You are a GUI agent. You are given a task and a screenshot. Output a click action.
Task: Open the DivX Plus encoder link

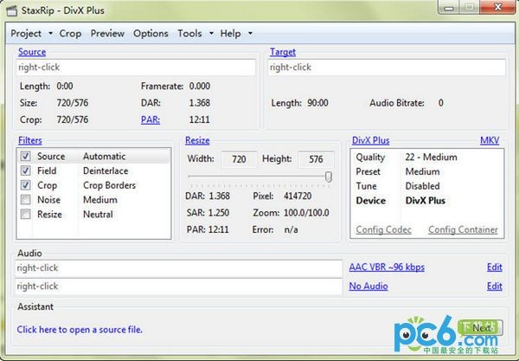(370, 140)
